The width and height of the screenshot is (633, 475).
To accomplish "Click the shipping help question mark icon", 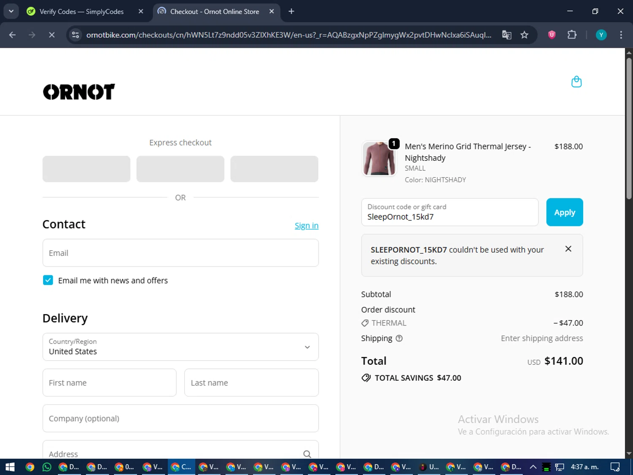I will tap(399, 338).
